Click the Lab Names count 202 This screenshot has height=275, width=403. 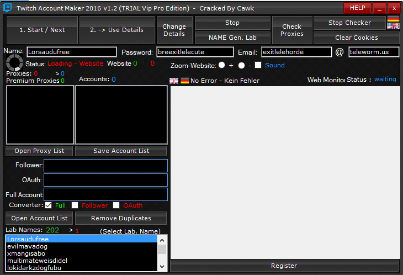tap(52, 230)
